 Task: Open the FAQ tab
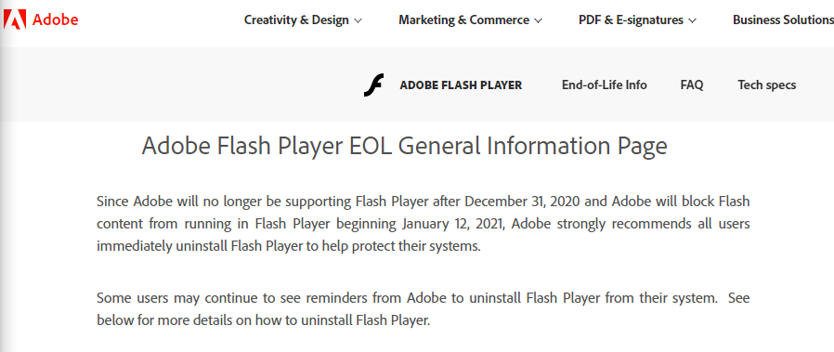point(692,85)
